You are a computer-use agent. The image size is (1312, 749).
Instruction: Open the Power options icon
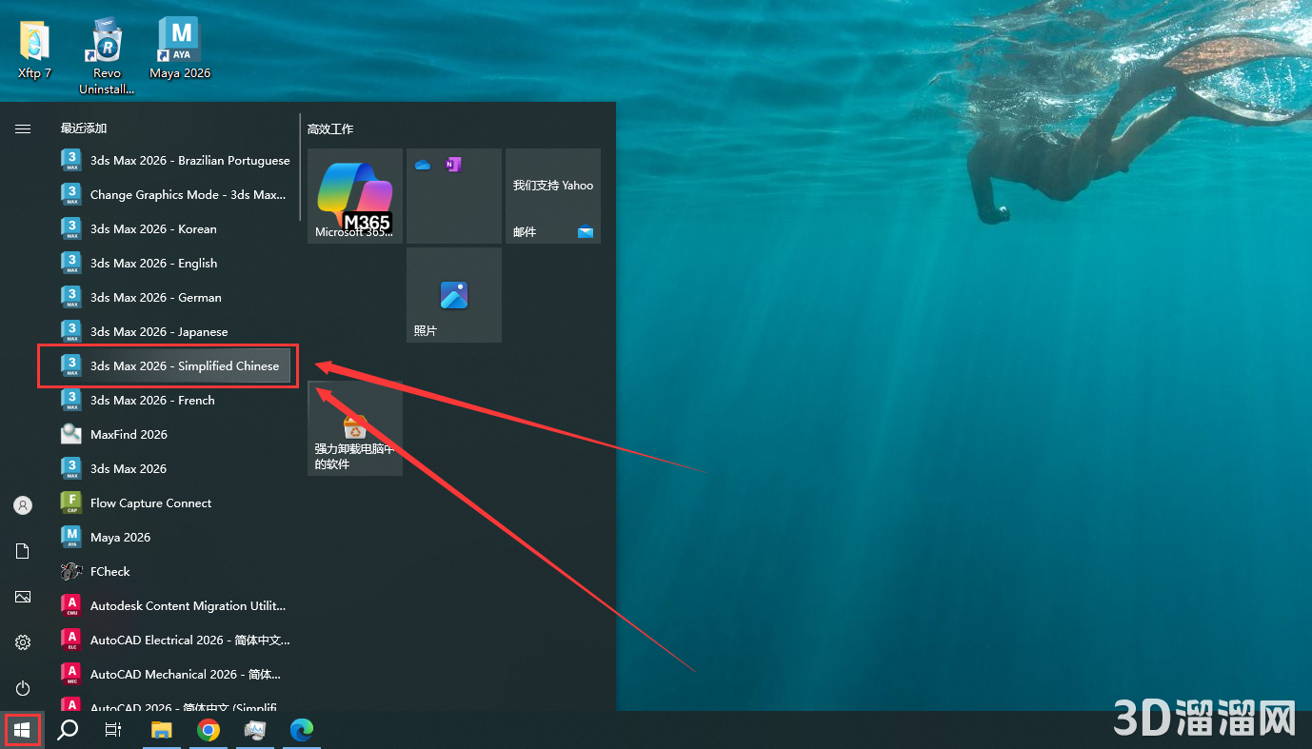(x=23, y=688)
